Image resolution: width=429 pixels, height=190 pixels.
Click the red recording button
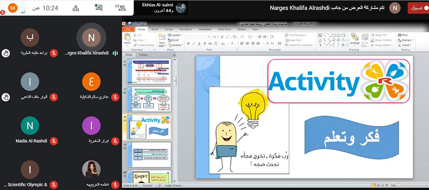(418, 8)
